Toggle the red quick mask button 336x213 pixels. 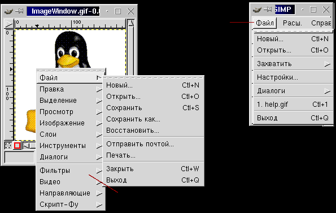coord(17,146)
